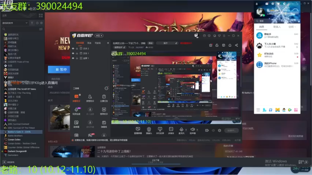Click the record icon left of preview eye
The height and width of the screenshot is (175, 312).
point(207,131)
